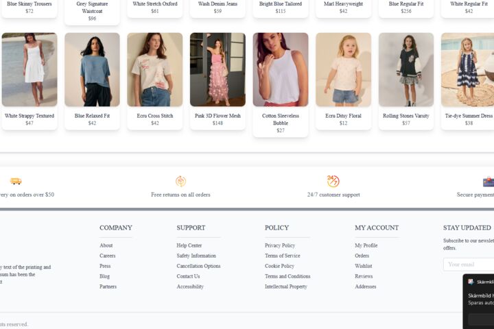Click the Your email newsletter field

tap(469, 265)
